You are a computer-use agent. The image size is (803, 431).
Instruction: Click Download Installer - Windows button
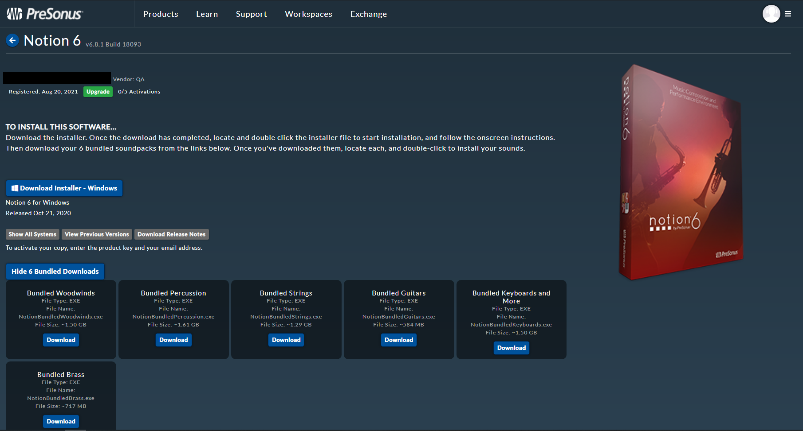64,188
